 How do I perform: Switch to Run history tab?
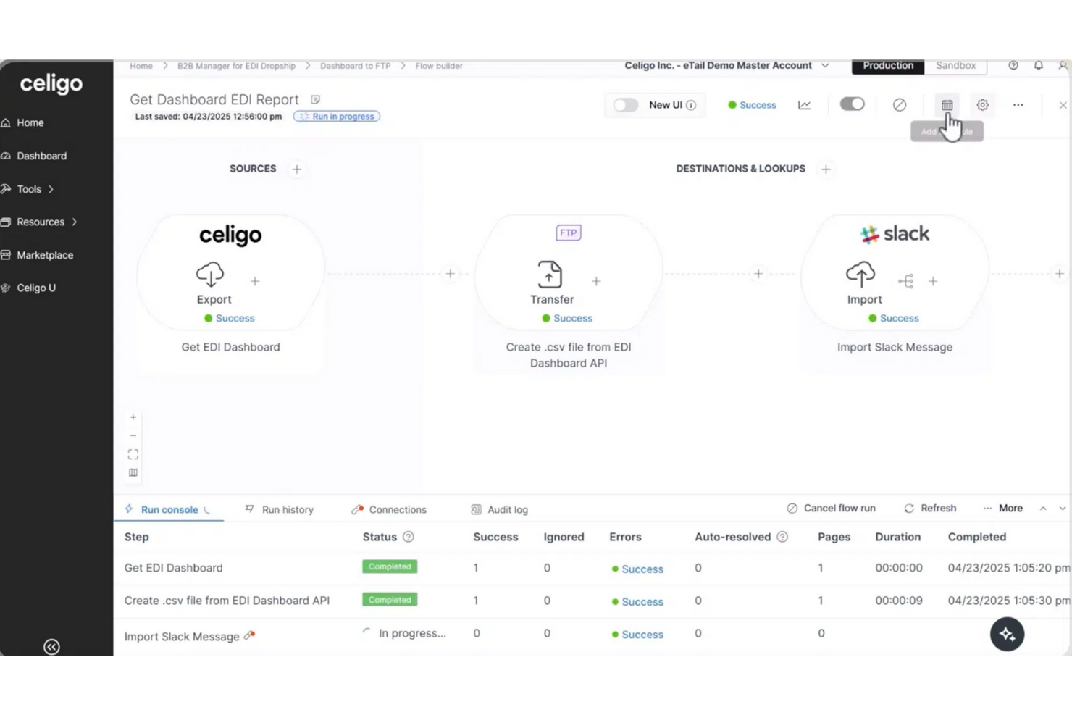(x=280, y=509)
